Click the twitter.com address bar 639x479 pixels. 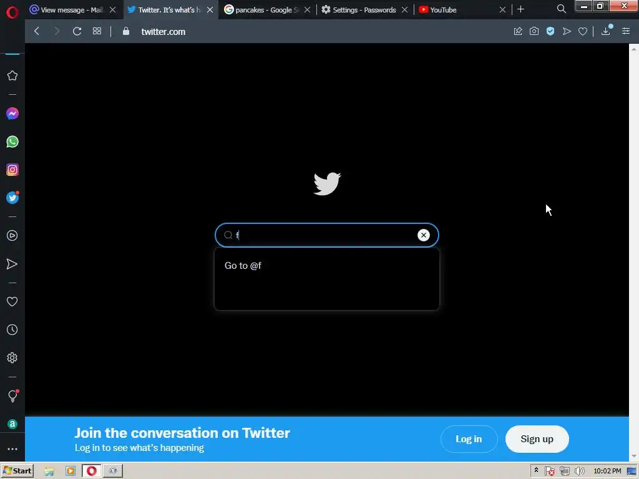click(163, 32)
